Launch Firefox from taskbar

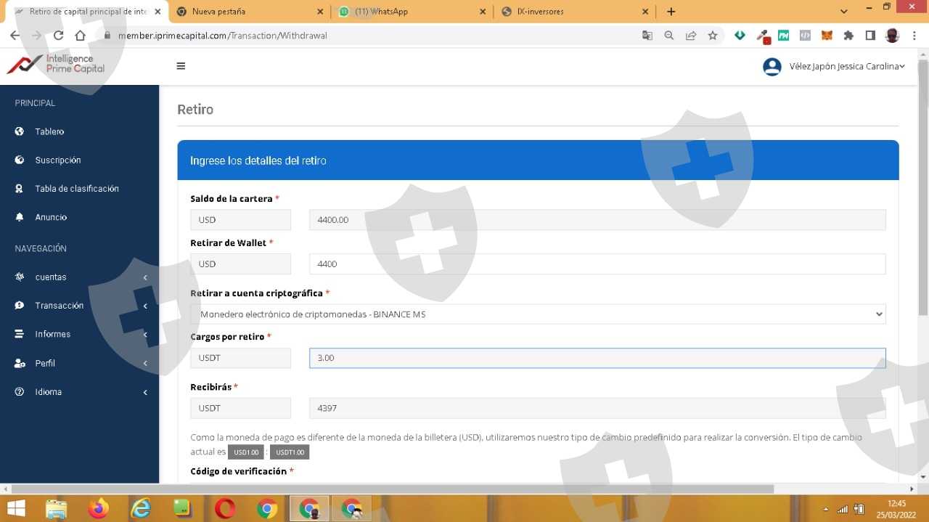coord(98,509)
